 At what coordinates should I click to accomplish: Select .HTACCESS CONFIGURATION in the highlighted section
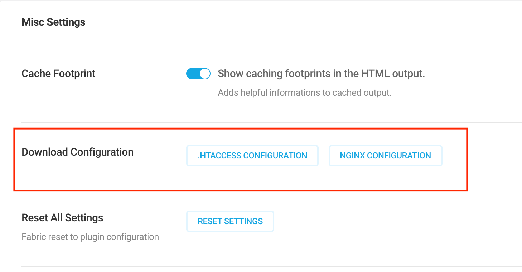coord(252,155)
